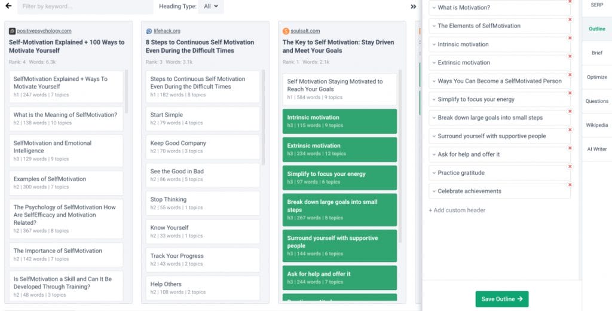Screen dimensions: 612x311
Task: Add 'Track Your Progress' heading card
Action: [x=203, y=260]
